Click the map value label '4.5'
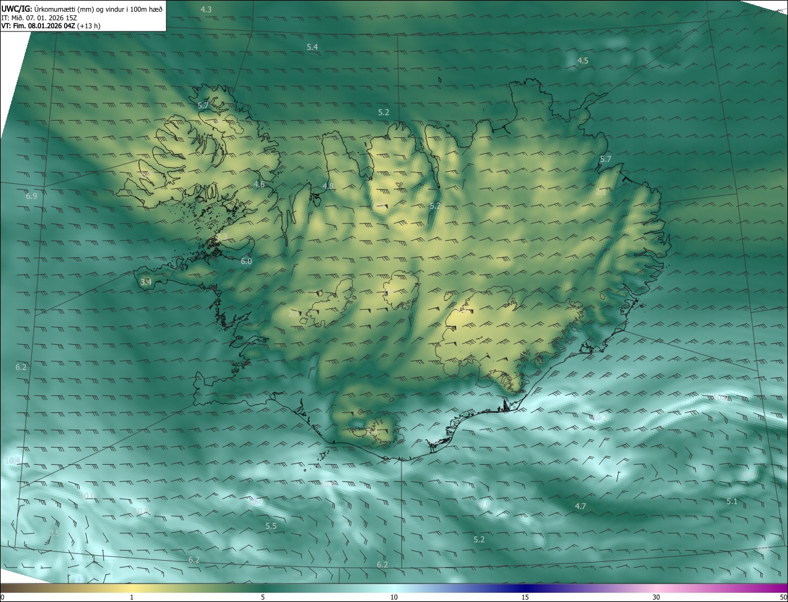Viewport: 788px width, 602px height. pyautogui.click(x=582, y=60)
